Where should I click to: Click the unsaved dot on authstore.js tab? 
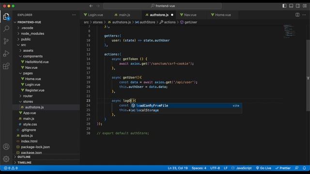click(172, 15)
